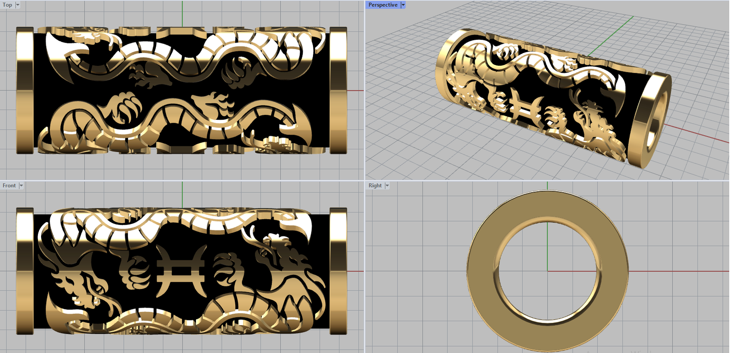Click the Perspective viewport title label
This screenshot has width=731, height=353.
pyautogui.click(x=383, y=5)
